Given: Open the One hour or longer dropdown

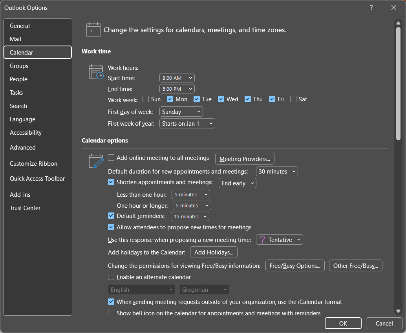Looking at the screenshot, I should click(x=192, y=205).
